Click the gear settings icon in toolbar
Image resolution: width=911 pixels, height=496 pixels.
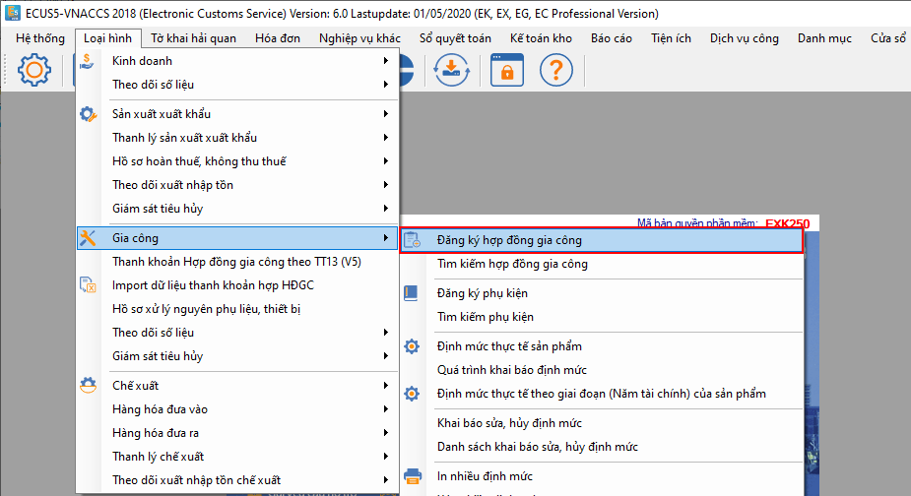click(33, 70)
